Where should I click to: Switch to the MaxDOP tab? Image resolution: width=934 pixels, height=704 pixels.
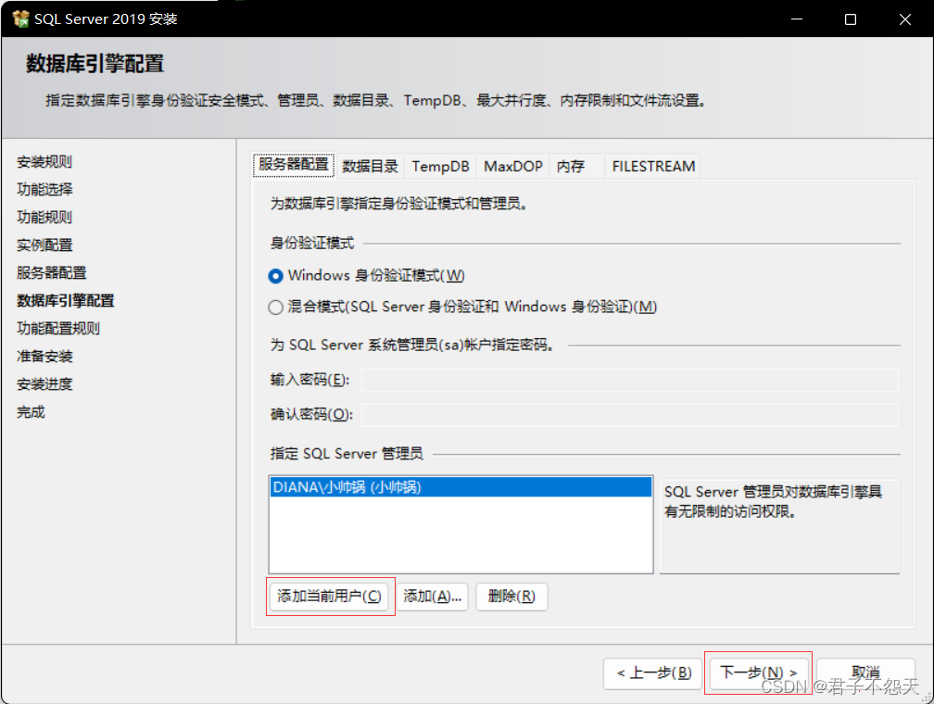click(x=513, y=166)
